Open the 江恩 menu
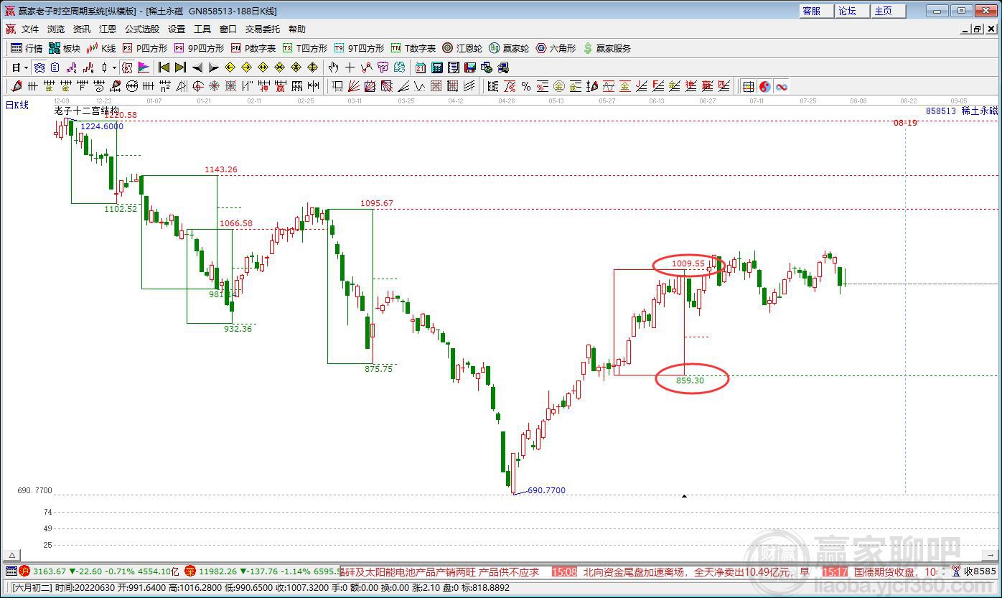 click(x=108, y=29)
